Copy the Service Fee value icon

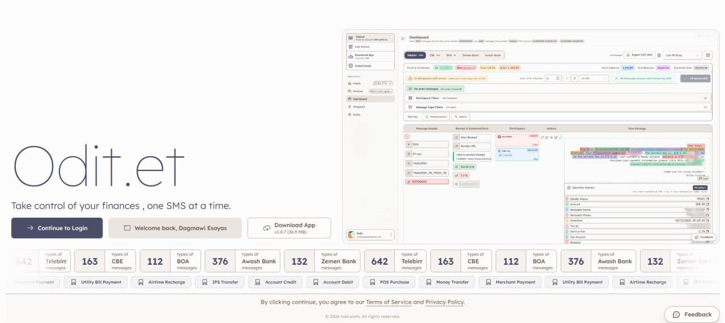pos(707,231)
